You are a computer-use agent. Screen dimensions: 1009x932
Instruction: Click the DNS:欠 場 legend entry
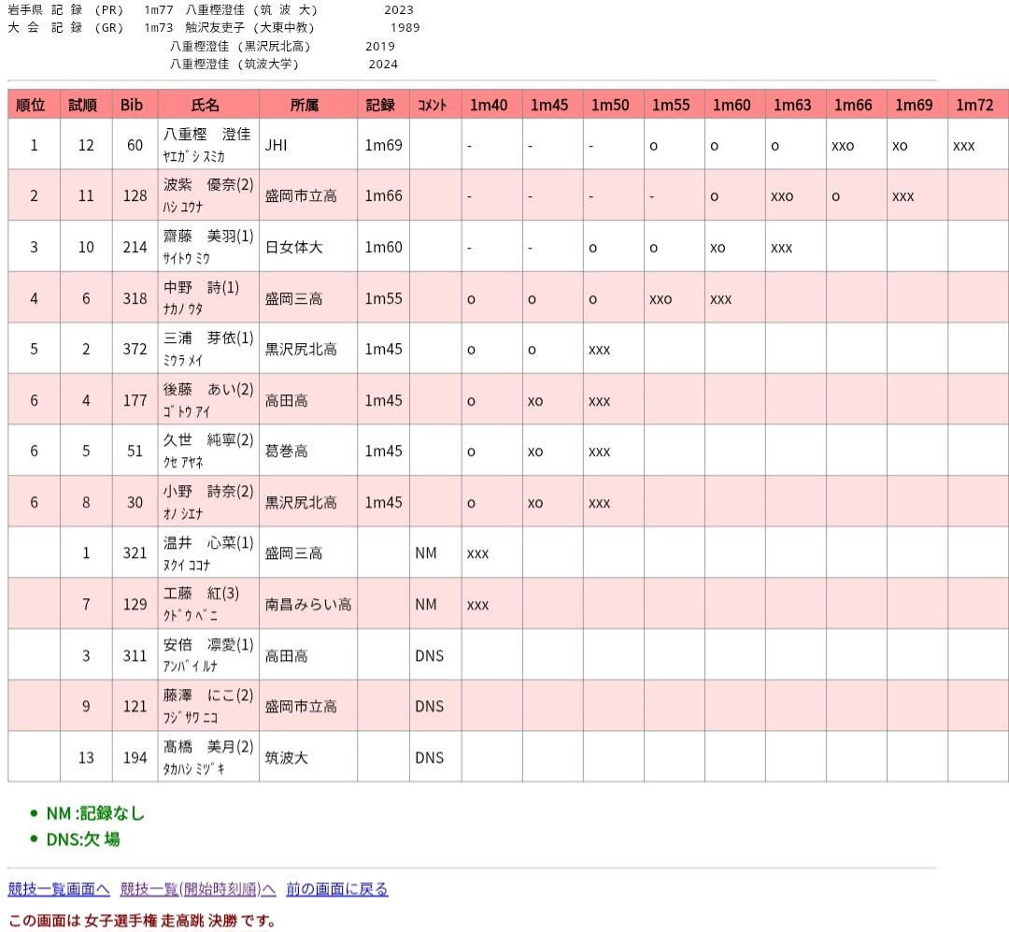point(83,839)
